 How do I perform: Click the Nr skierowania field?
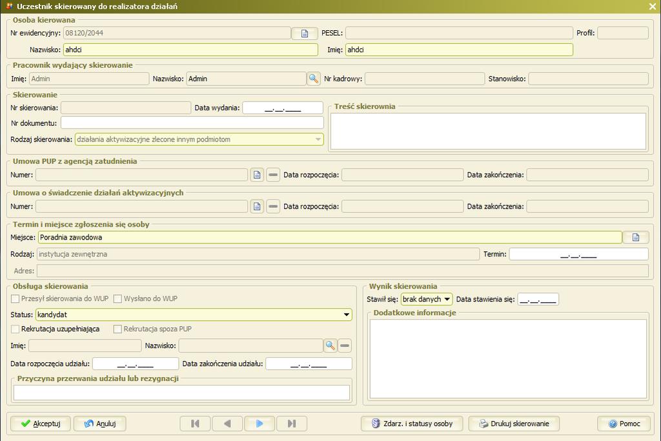coord(126,108)
